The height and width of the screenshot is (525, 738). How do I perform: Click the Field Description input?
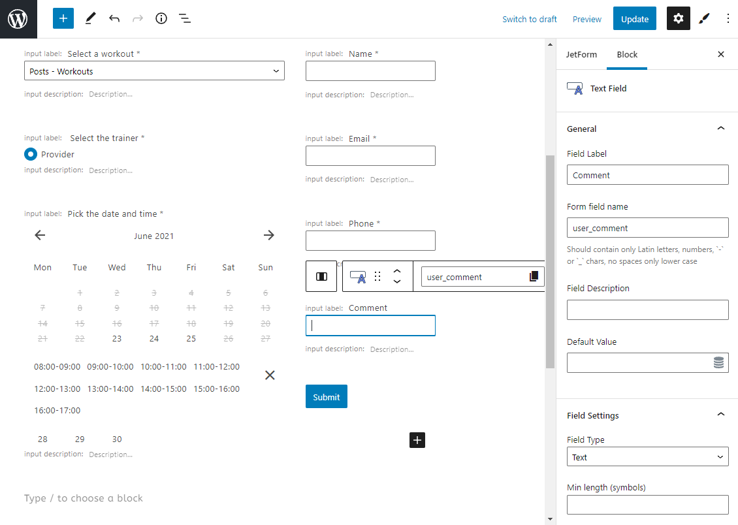648,310
